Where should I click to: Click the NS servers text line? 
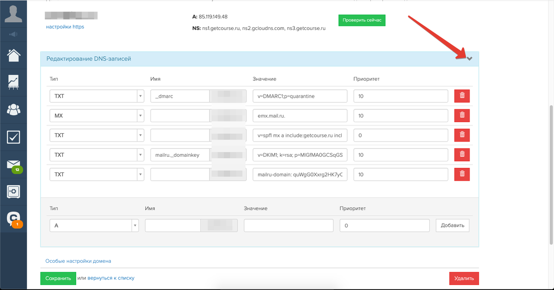point(259,28)
